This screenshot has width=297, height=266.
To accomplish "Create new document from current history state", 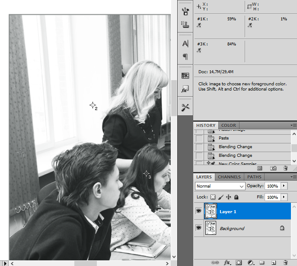I will click(260, 168).
